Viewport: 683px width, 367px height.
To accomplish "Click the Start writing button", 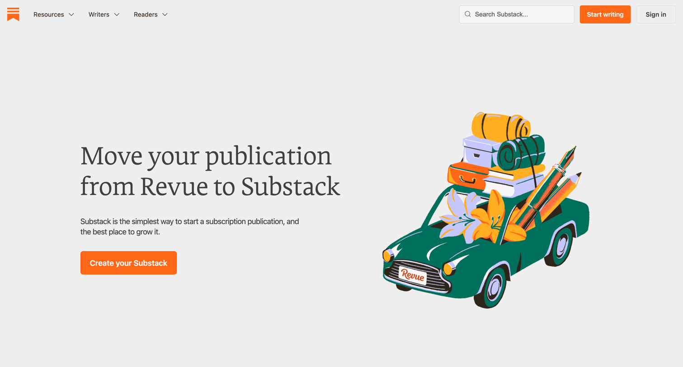I will [x=605, y=14].
